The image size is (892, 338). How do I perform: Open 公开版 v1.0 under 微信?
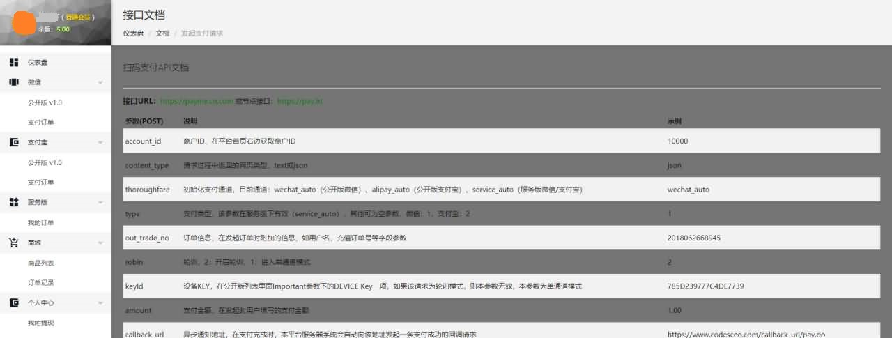point(45,102)
